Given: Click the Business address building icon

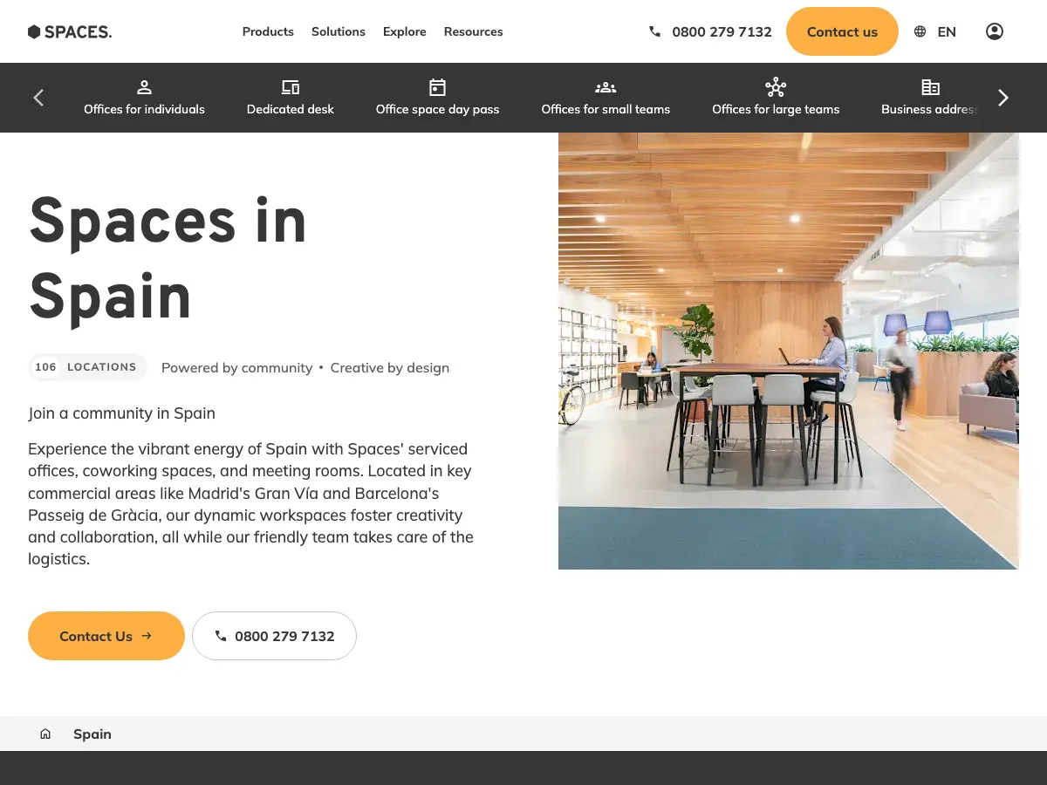Looking at the screenshot, I should coord(931,87).
